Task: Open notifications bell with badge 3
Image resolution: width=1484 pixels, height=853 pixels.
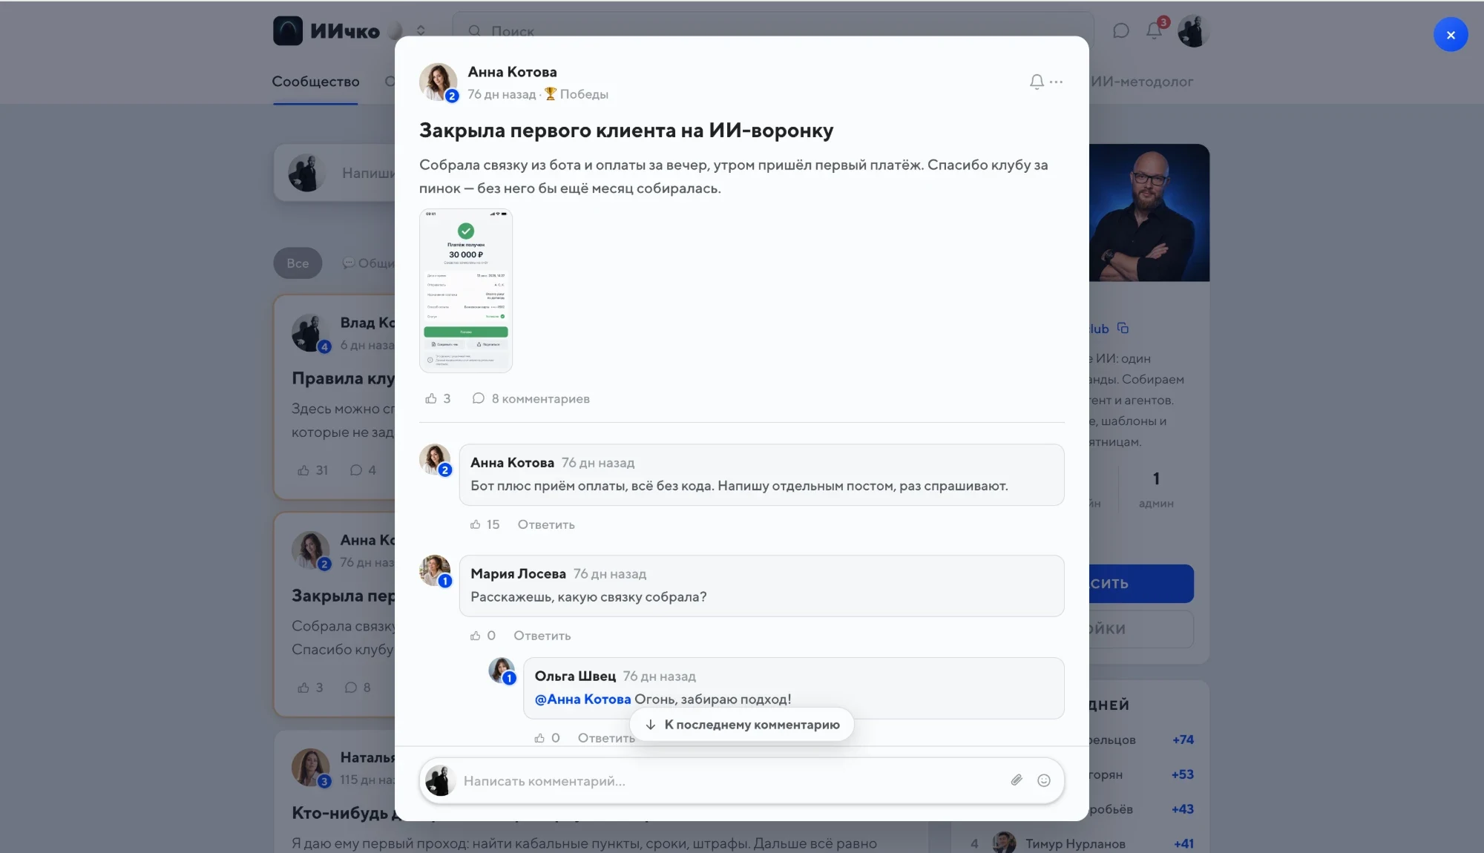Action: tap(1155, 30)
